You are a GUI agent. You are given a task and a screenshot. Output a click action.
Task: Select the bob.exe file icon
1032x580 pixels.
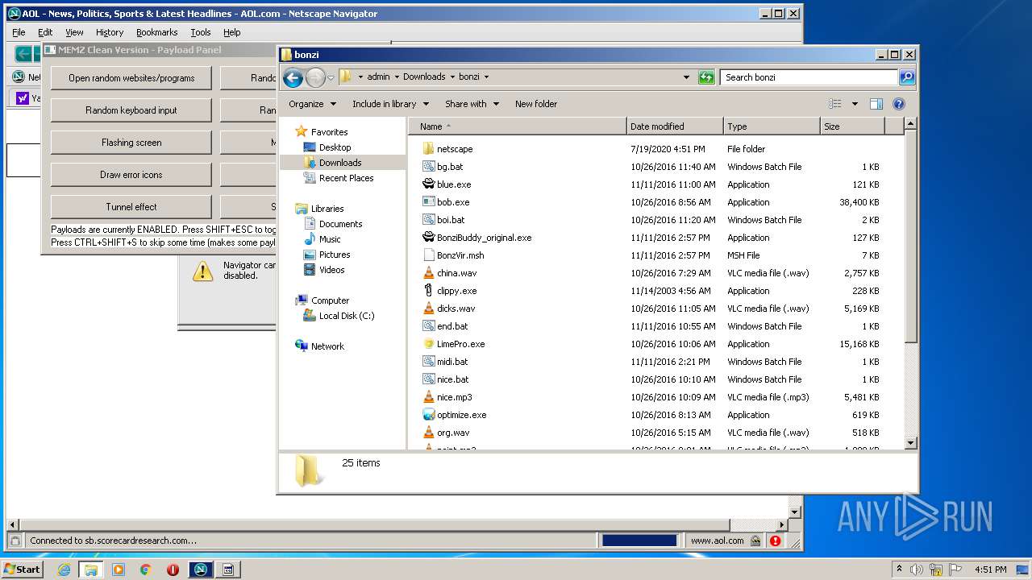(429, 202)
